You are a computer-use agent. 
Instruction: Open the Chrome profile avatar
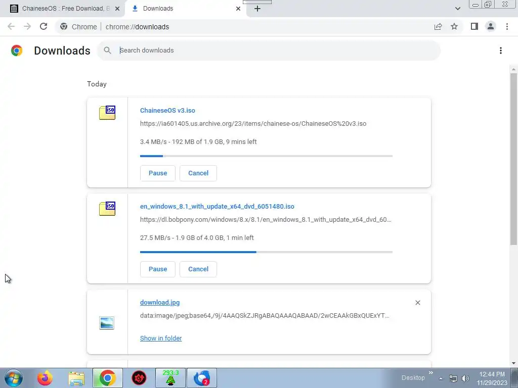[x=491, y=26]
